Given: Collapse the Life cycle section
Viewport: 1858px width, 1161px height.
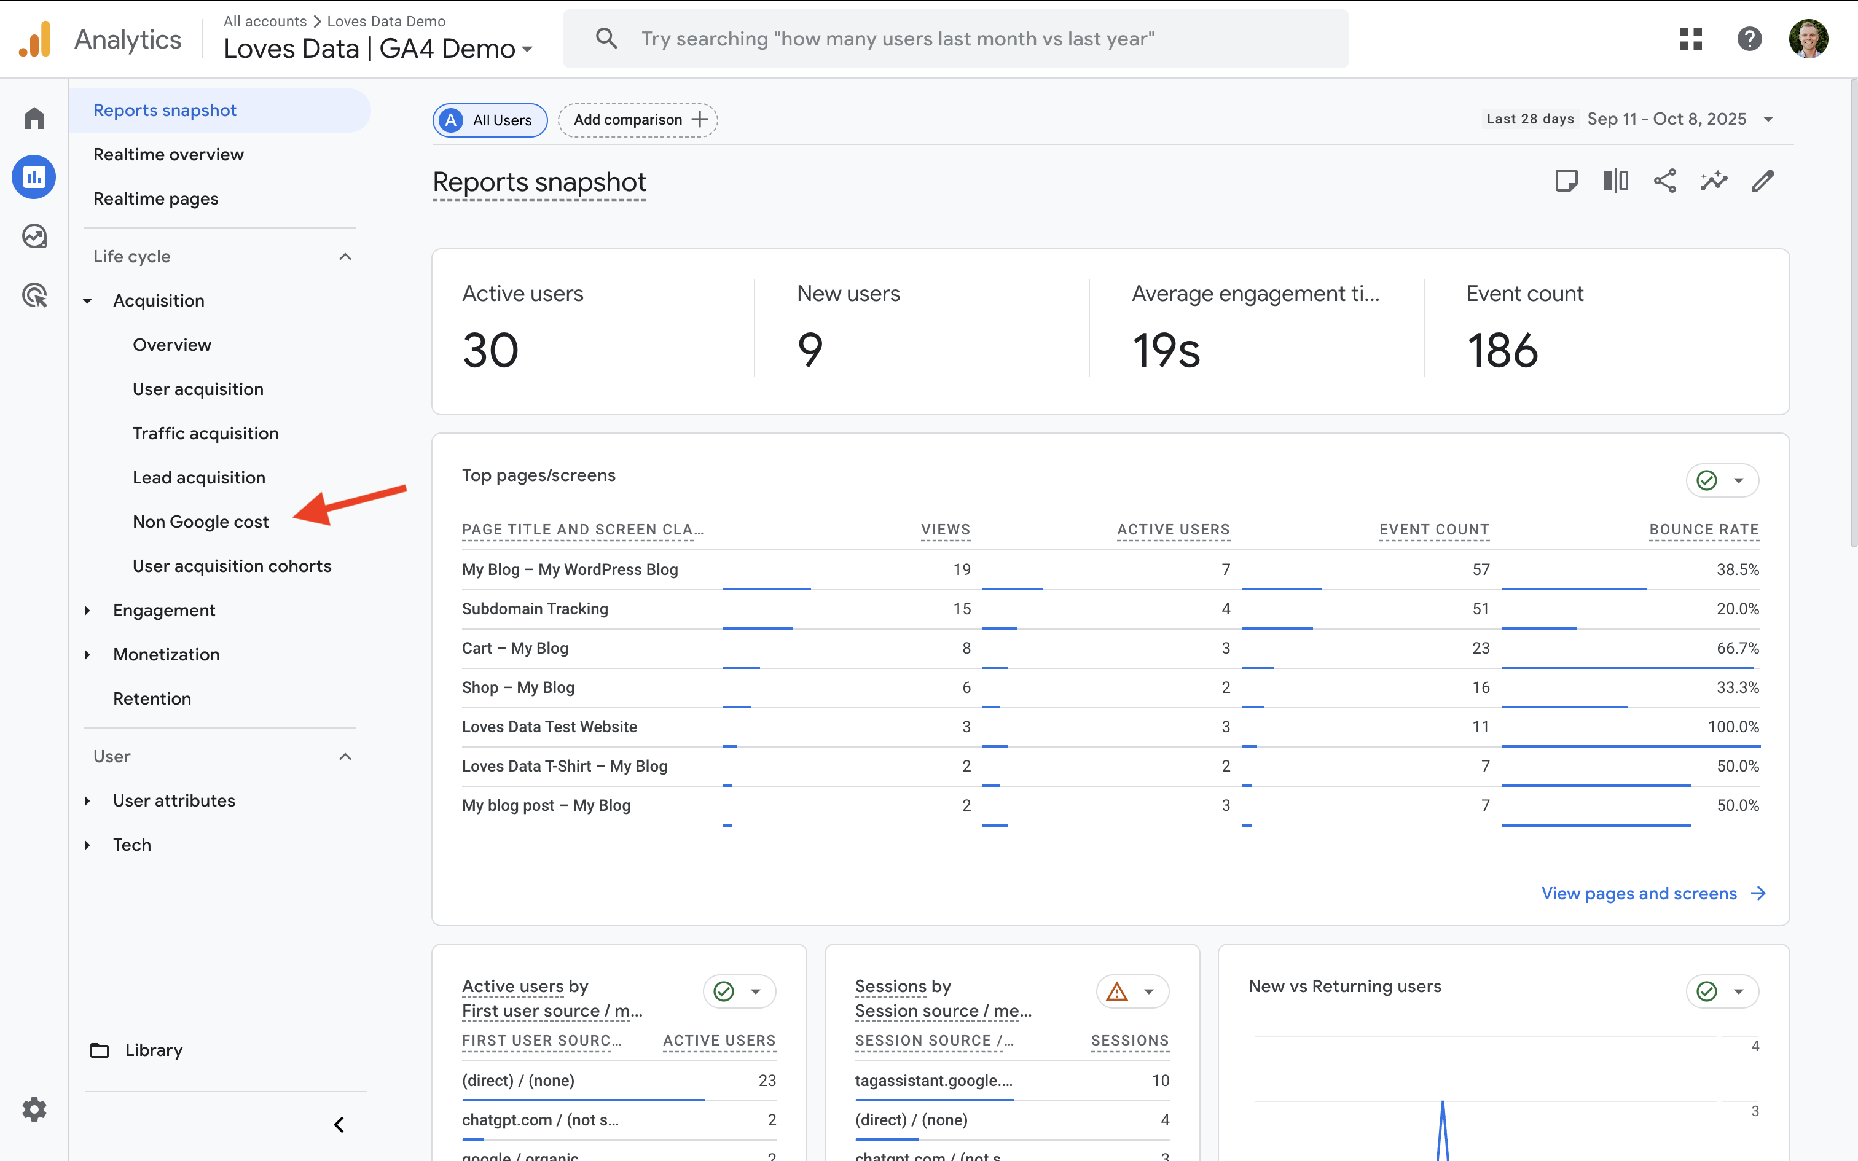Looking at the screenshot, I should tap(345, 257).
